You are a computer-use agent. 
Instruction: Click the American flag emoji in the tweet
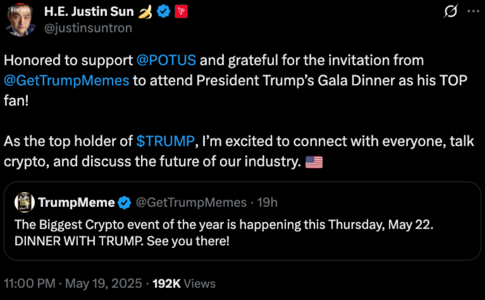coord(314,161)
